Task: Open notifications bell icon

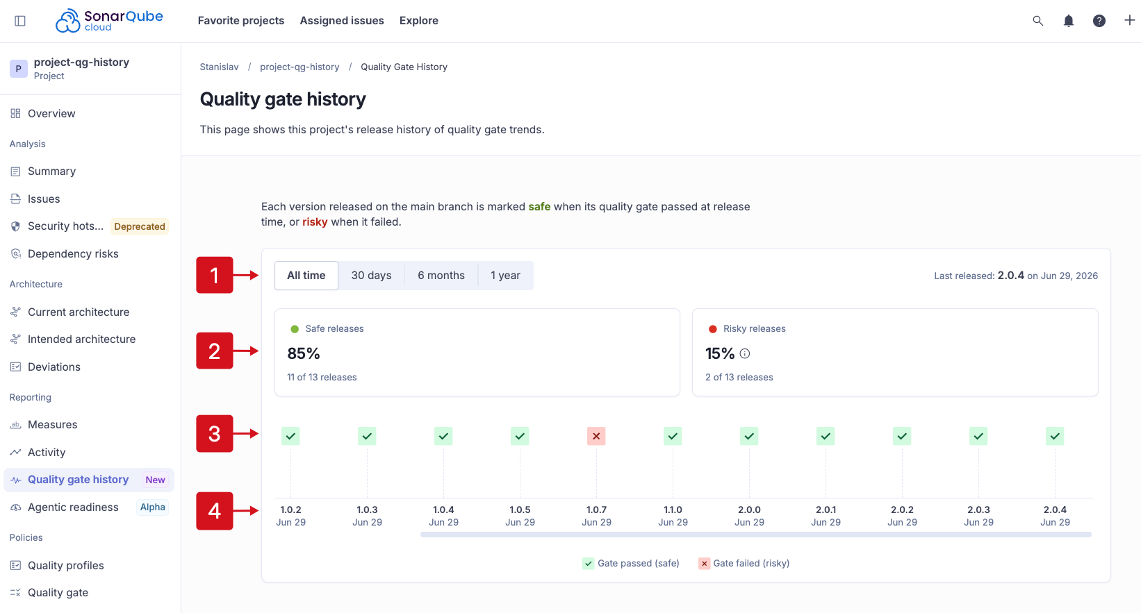Action: point(1069,21)
